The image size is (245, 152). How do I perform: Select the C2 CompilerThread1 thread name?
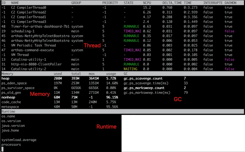(x=29, y=17)
